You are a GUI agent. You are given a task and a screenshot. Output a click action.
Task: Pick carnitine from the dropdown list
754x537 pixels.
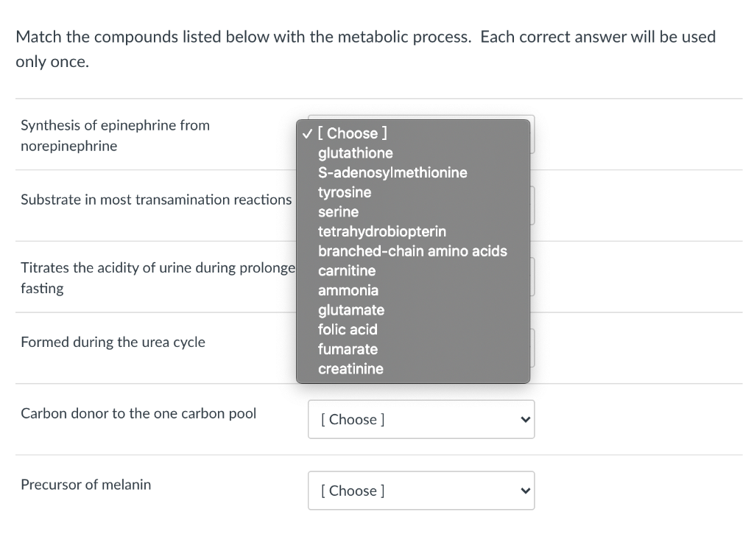(x=347, y=271)
